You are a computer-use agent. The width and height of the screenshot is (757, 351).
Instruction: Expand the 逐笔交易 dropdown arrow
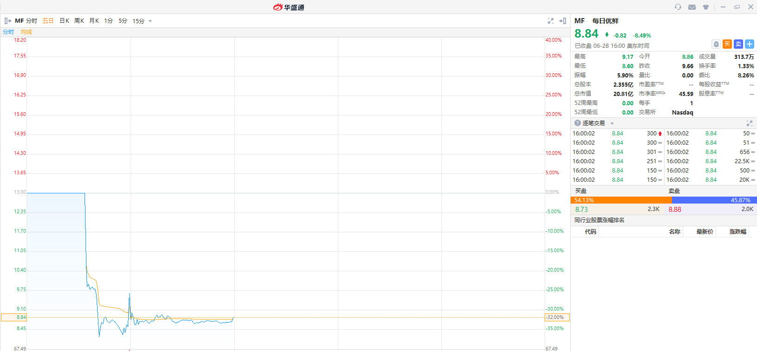(612, 123)
